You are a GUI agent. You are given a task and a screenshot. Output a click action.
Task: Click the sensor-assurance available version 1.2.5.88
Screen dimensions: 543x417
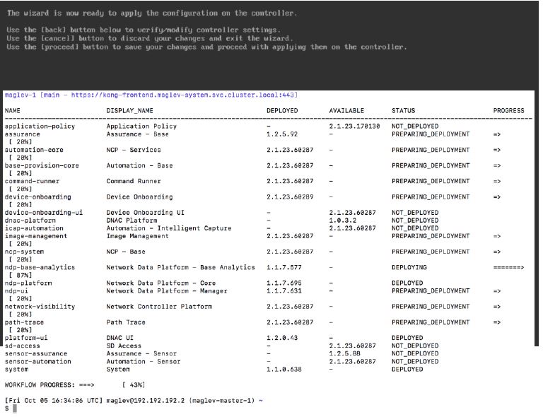tap(346, 353)
